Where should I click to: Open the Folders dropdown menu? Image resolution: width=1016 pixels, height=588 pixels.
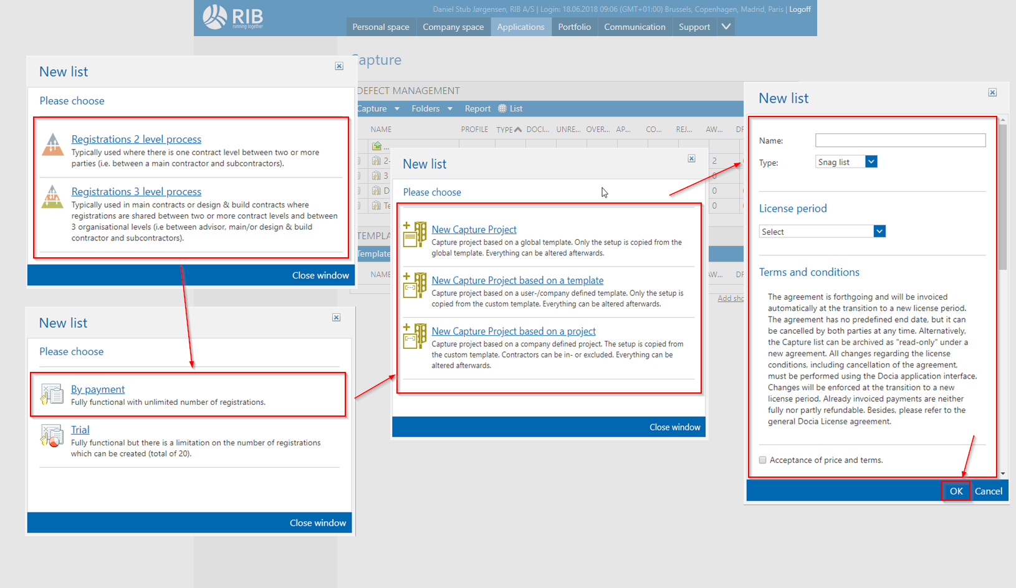431,108
